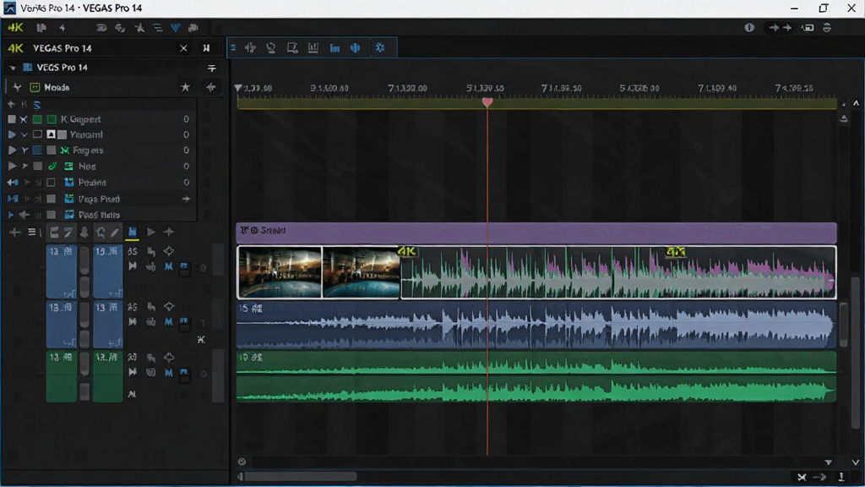Toggle the empty checkbox in the Yeraral row
This screenshot has width=865, height=487.
pyautogui.click(x=37, y=134)
